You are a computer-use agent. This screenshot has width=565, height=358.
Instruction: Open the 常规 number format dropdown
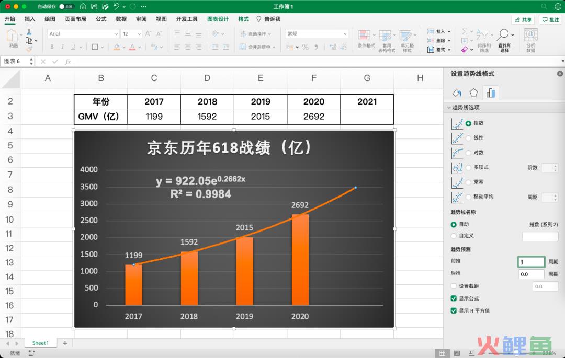coord(345,34)
